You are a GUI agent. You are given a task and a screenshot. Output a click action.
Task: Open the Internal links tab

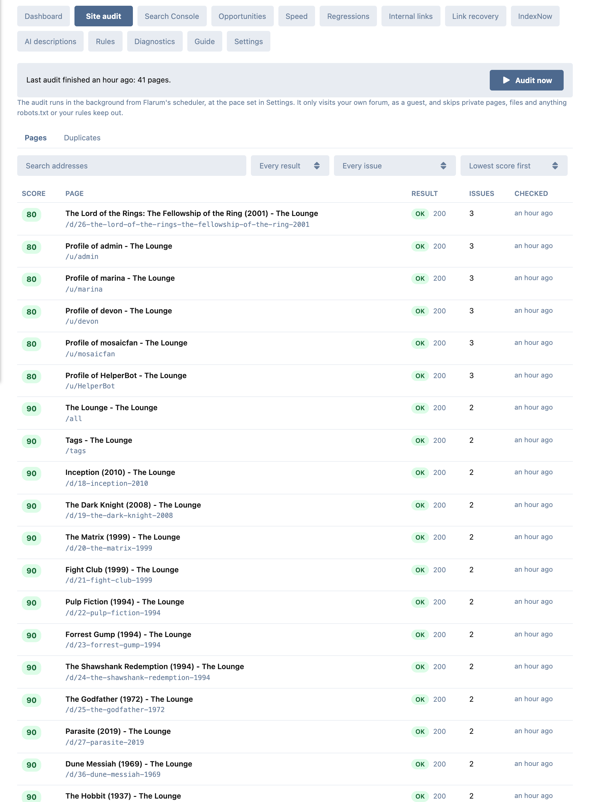coord(410,16)
